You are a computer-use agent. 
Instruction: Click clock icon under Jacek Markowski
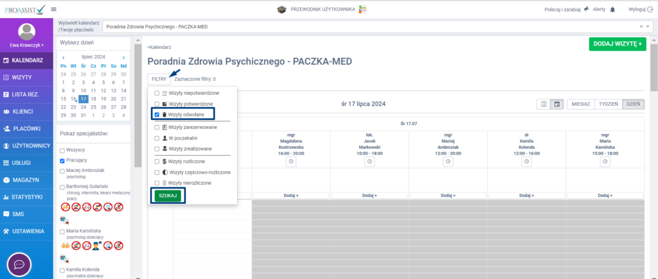coord(369,162)
